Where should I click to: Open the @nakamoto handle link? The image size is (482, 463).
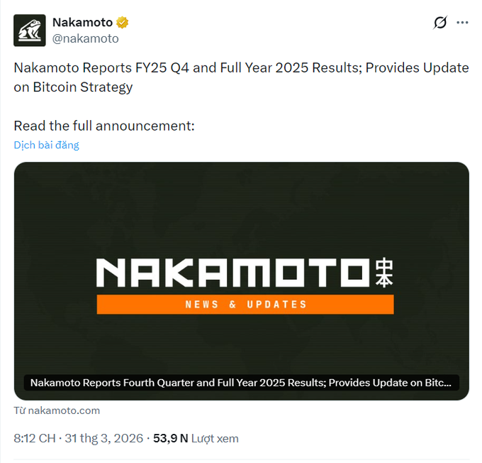(86, 39)
